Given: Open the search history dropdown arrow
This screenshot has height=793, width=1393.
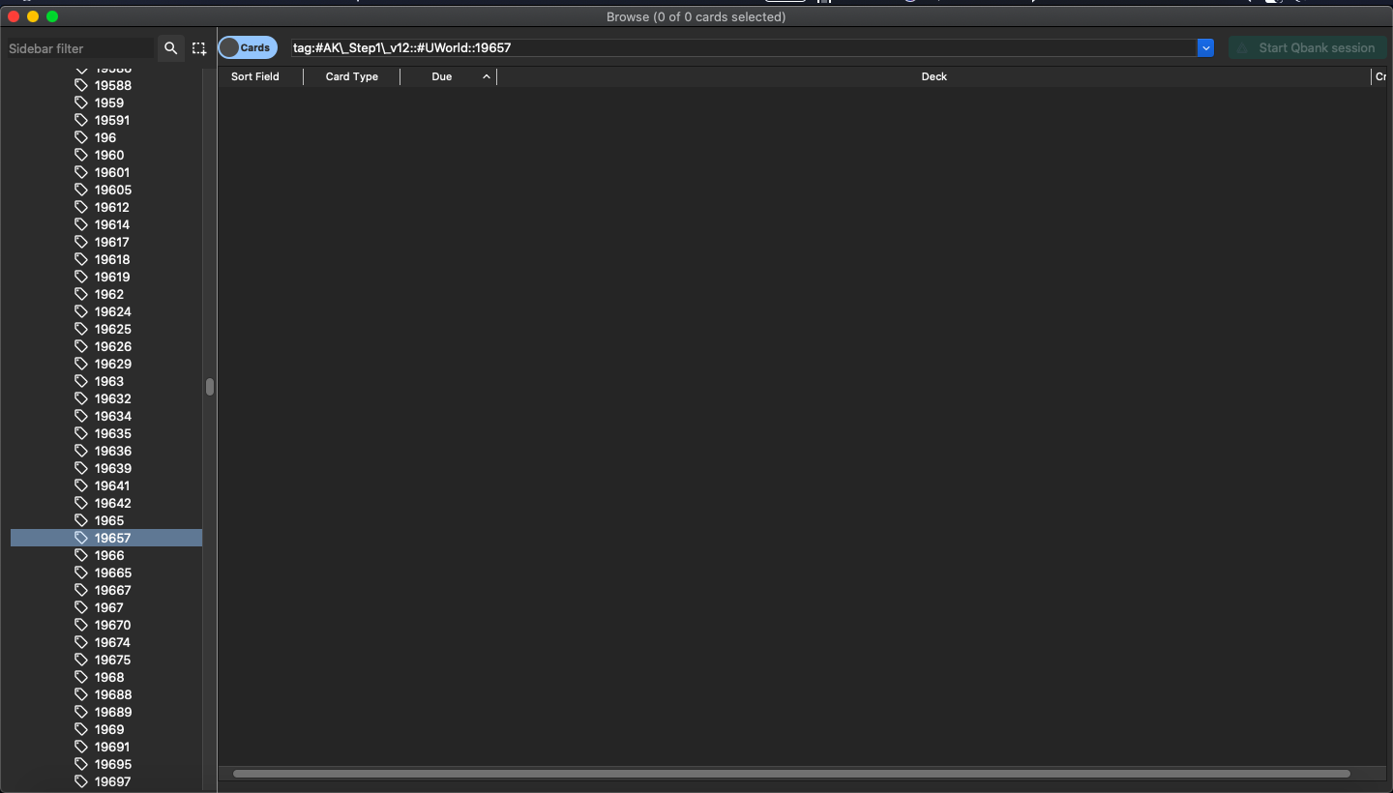Looking at the screenshot, I should tap(1205, 47).
